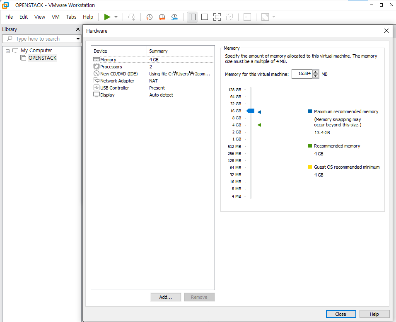Click the Processors chip icon

pyautogui.click(x=96, y=66)
